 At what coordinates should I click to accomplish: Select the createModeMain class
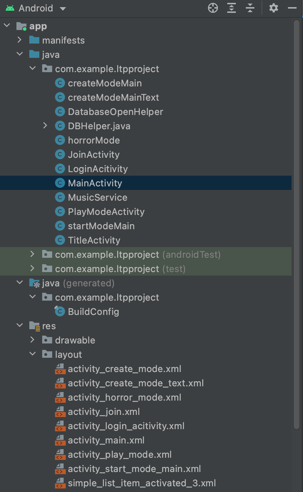click(x=105, y=83)
